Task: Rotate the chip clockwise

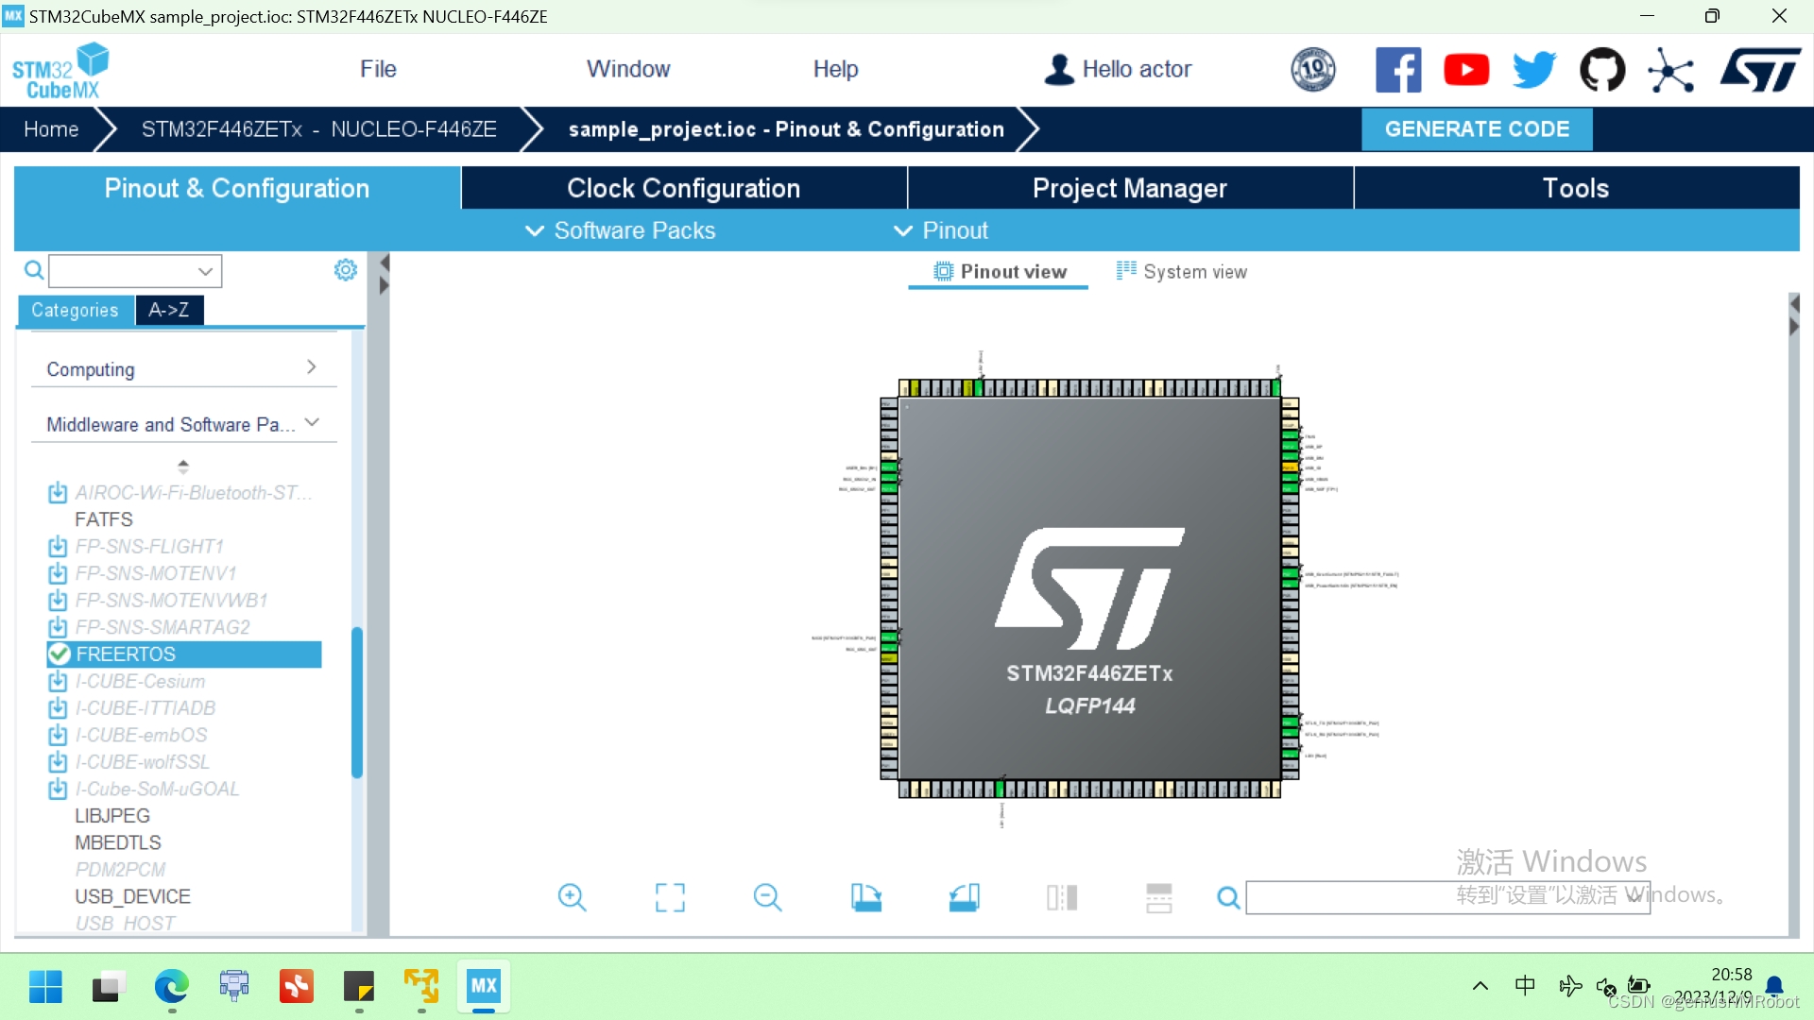Action: click(x=866, y=897)
